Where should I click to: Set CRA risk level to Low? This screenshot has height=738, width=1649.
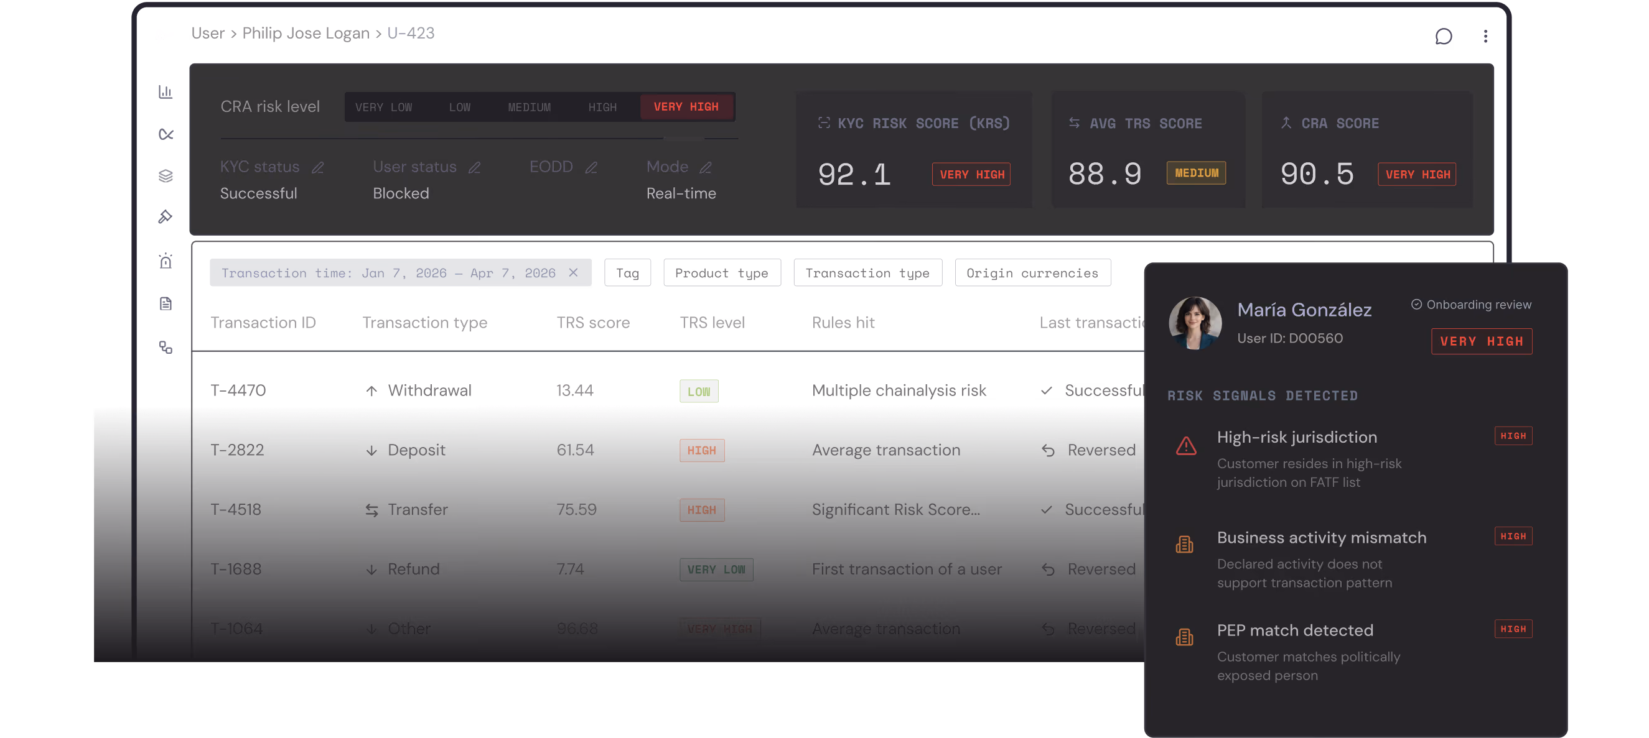[460, 107]
